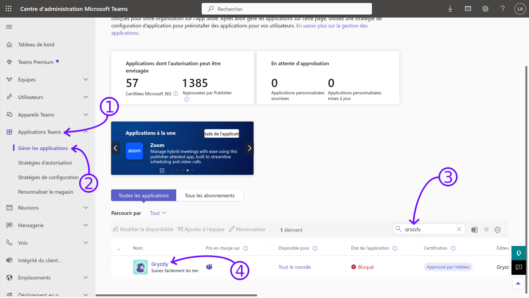Open Personnaliser le magasin page
The width and height of the screenshot is (529, 298).
[x=46, y=192]
